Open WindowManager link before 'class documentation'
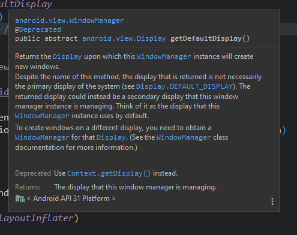 tap(184, 137)
